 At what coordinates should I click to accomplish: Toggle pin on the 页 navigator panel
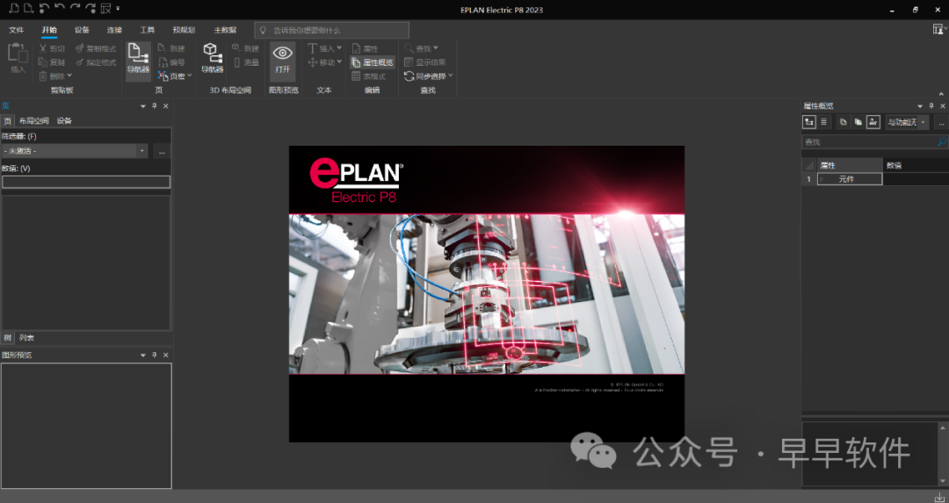pyautogui.click(x=155, y=106)
